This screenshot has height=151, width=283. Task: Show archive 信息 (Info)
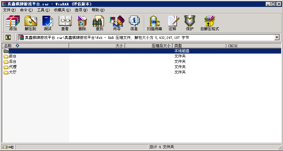click(x=134, y=23)
